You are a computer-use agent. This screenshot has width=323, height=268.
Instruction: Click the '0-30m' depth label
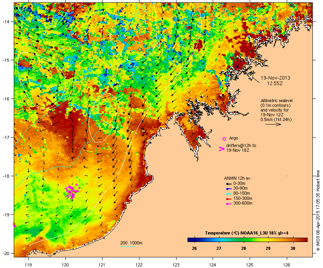click(239, 184)
